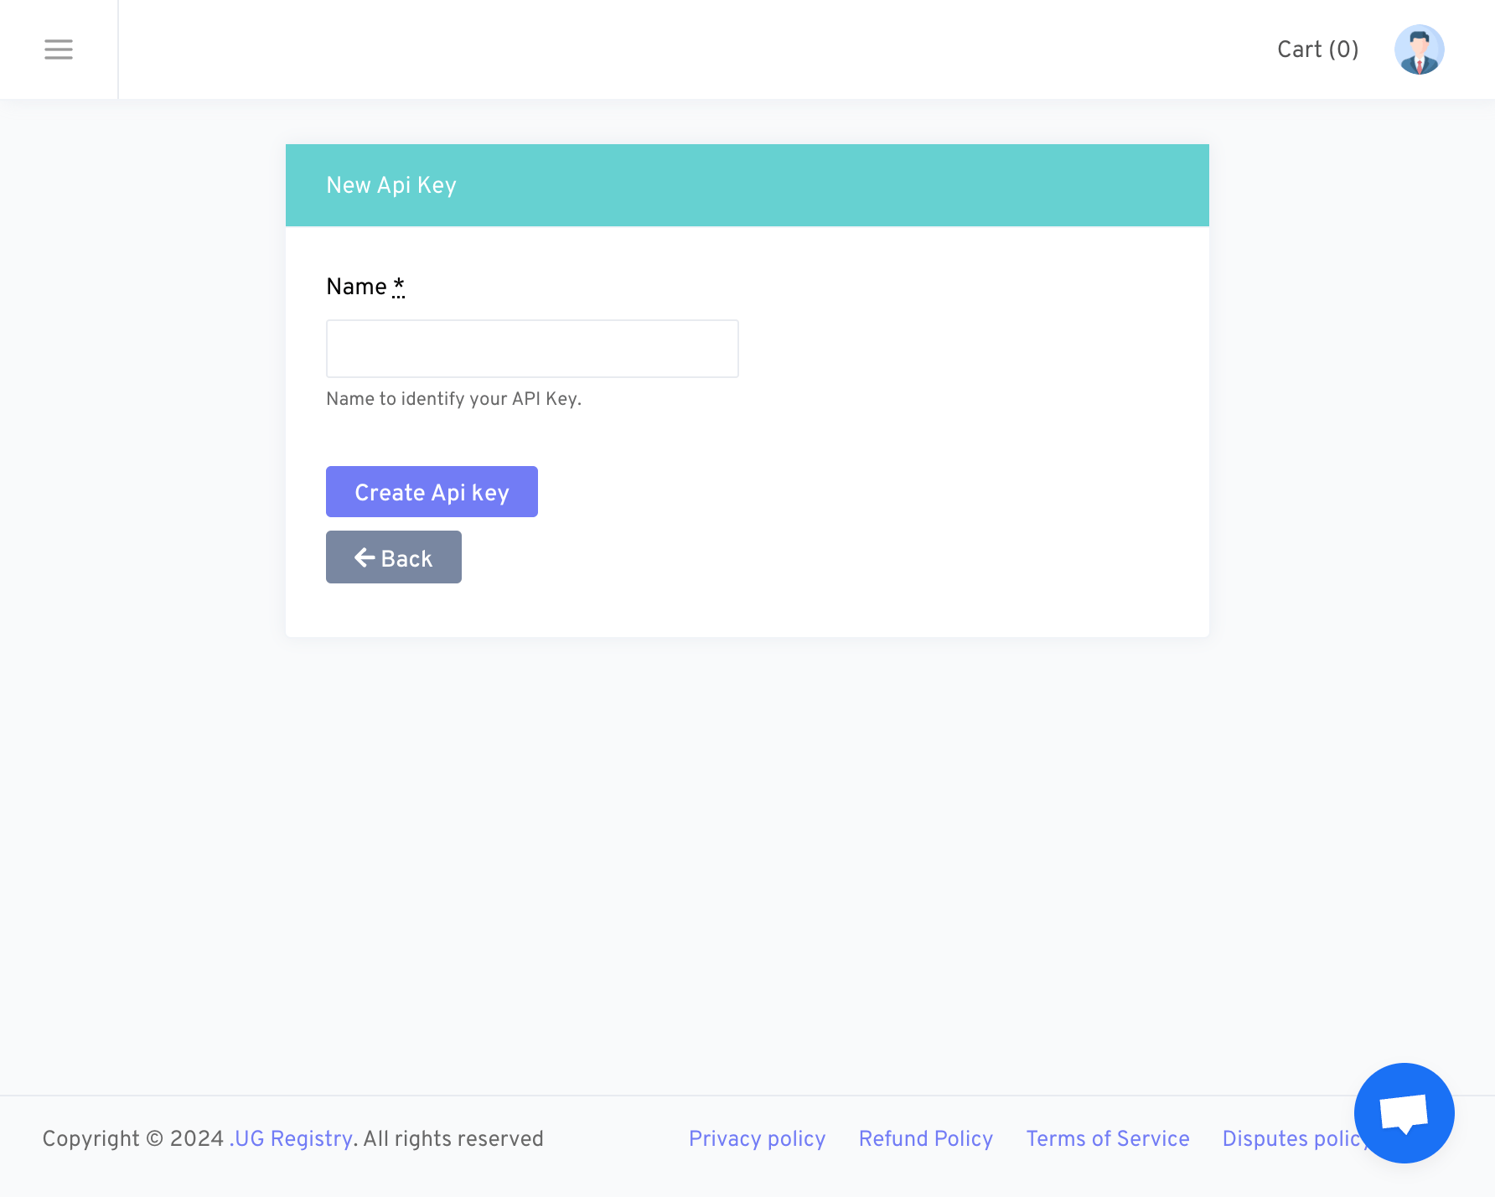Open the Refund Policy link

pyautogui.click(x=925, y=1138)
